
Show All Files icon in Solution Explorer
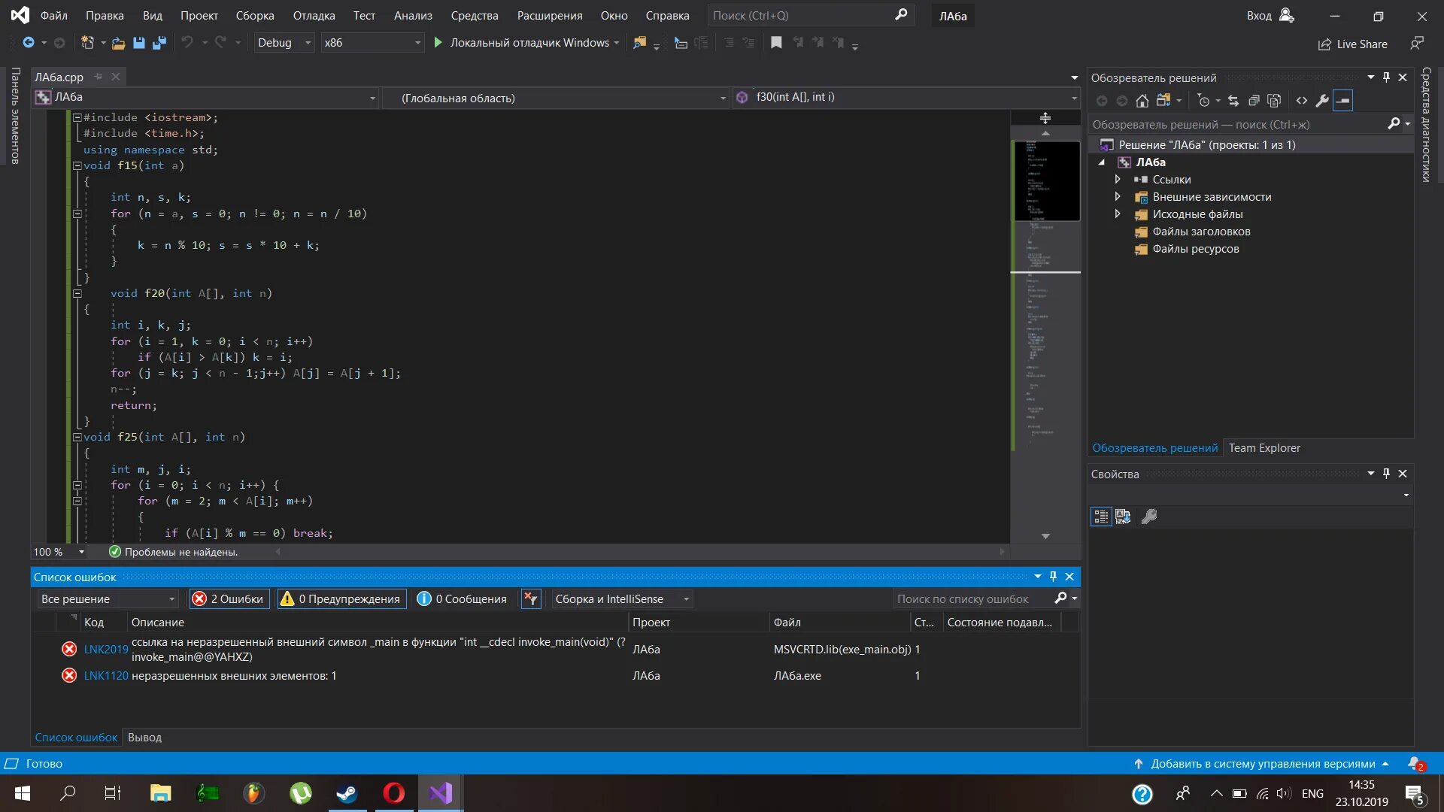point(1274,101)
